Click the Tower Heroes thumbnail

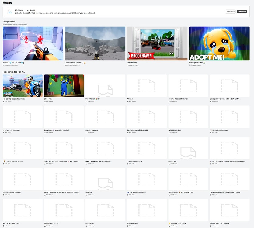pos(95,43)
